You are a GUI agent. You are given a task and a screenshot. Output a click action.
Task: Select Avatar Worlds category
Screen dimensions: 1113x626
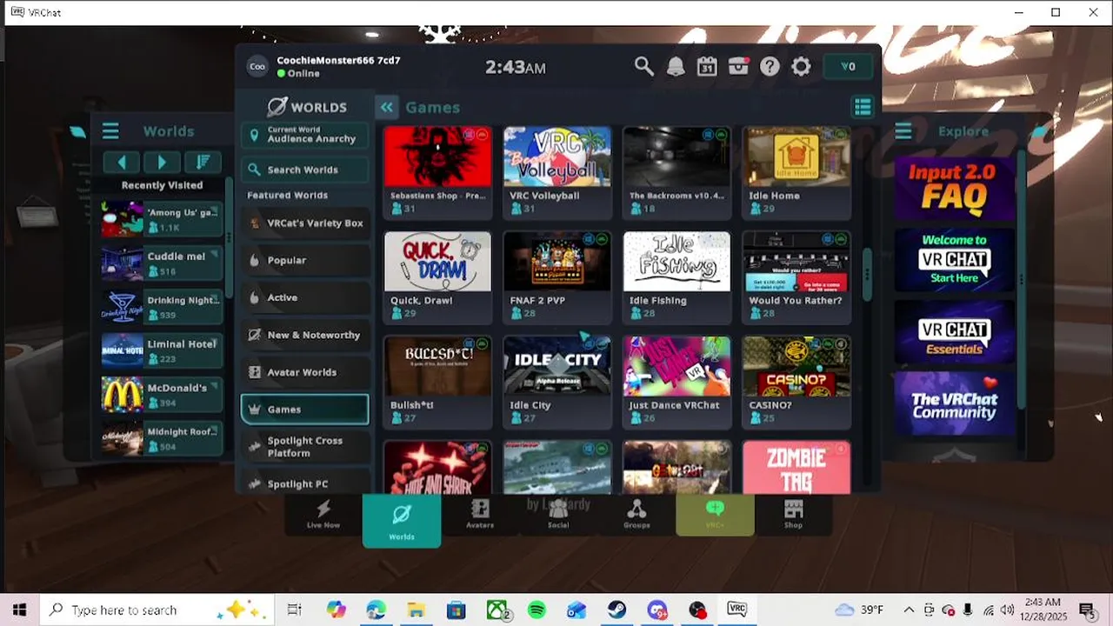click(x=304, y=372)
